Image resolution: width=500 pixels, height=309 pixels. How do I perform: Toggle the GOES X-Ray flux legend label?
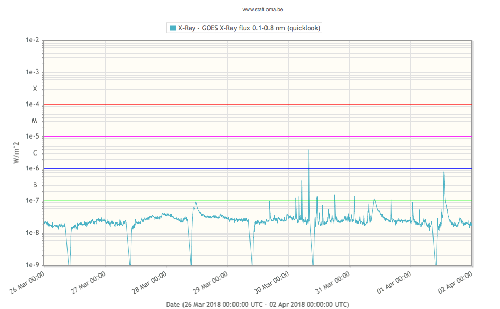click(249, 28)
